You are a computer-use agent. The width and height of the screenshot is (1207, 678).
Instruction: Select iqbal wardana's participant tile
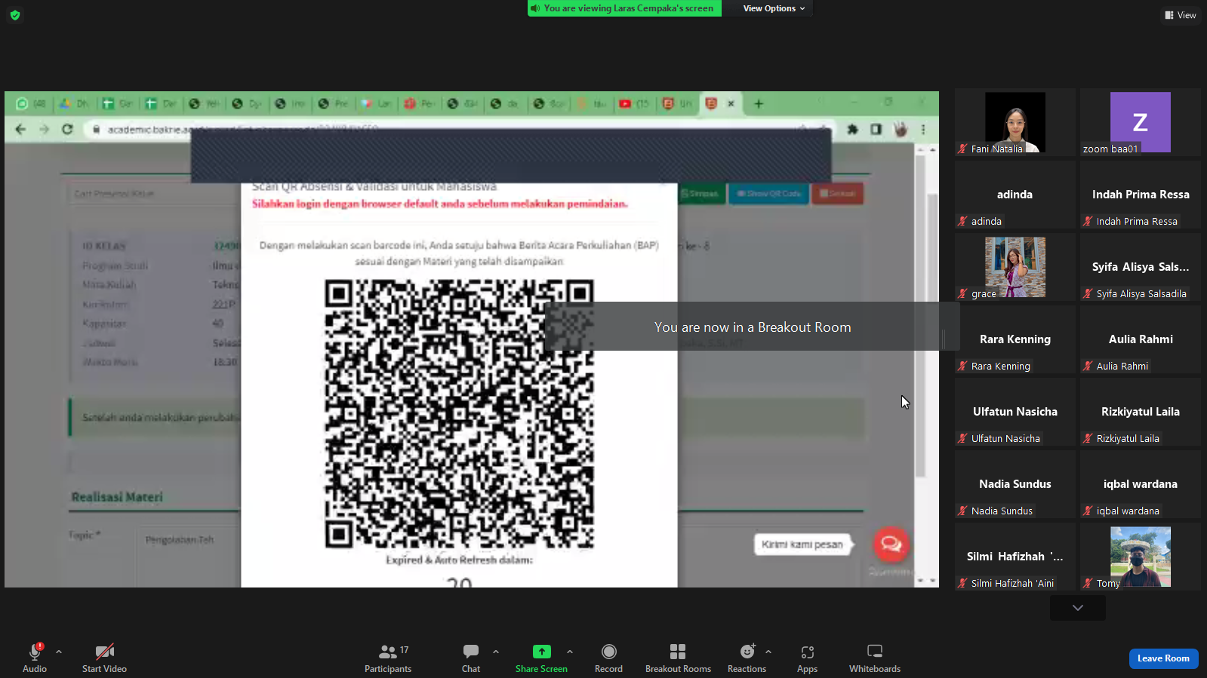click(x=1141, y=484)
